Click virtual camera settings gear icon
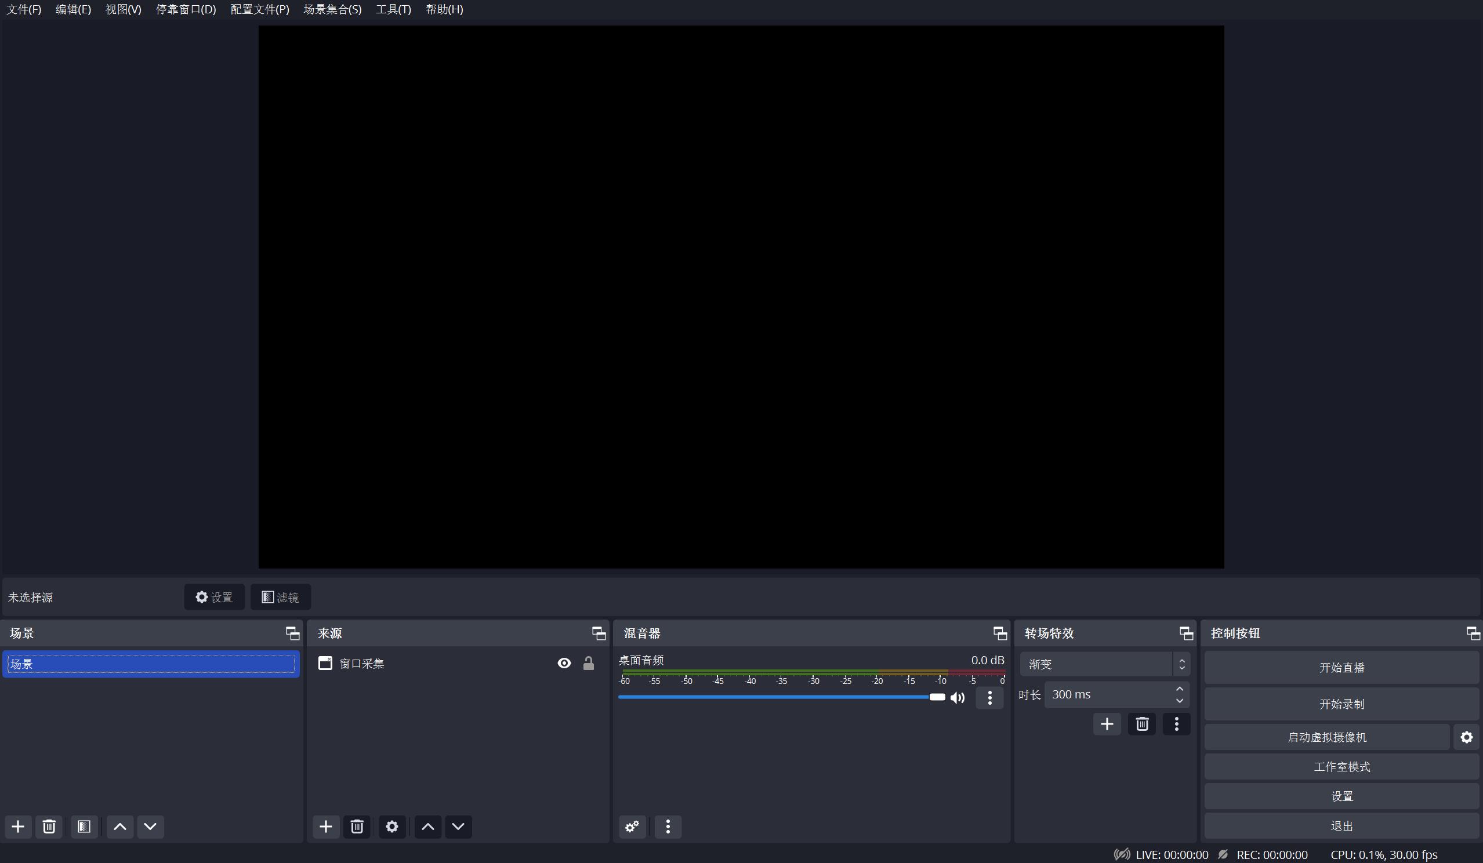The image size is (1483, 863). [1466, 737]
